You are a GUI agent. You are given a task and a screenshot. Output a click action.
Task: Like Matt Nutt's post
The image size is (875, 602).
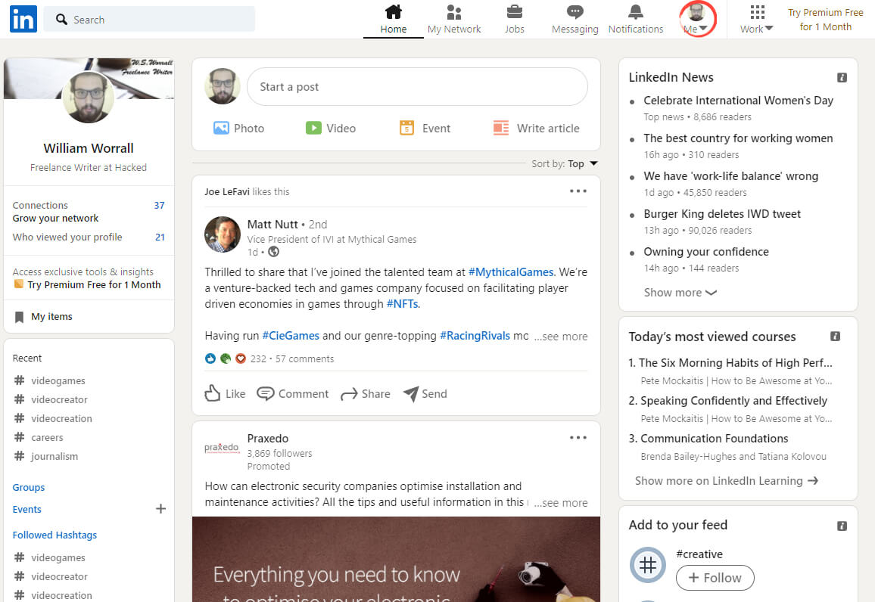225,393
